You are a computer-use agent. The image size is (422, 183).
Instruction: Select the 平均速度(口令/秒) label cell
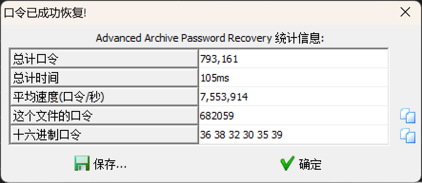tap(104, 97)
